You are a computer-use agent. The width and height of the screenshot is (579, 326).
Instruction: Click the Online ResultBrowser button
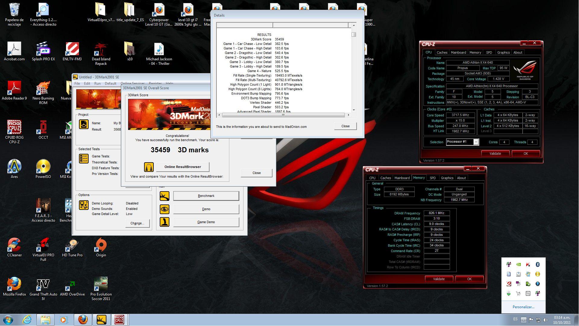183,167
